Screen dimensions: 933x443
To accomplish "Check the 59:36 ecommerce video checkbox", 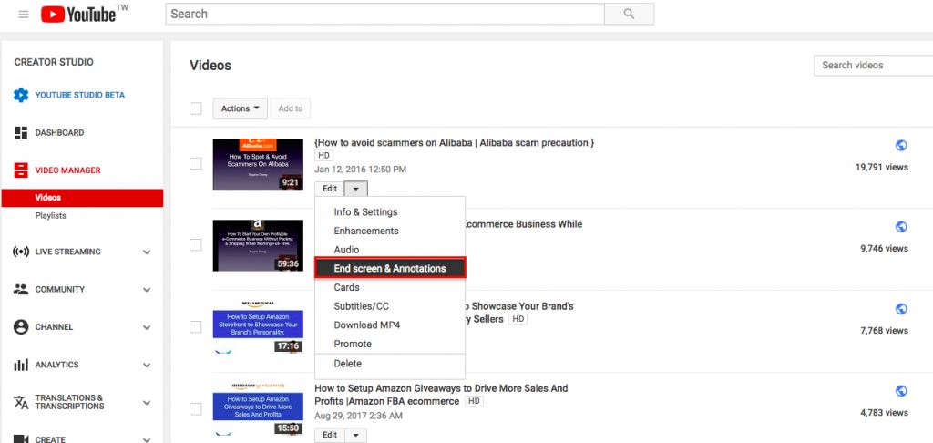I will [195, 244].
